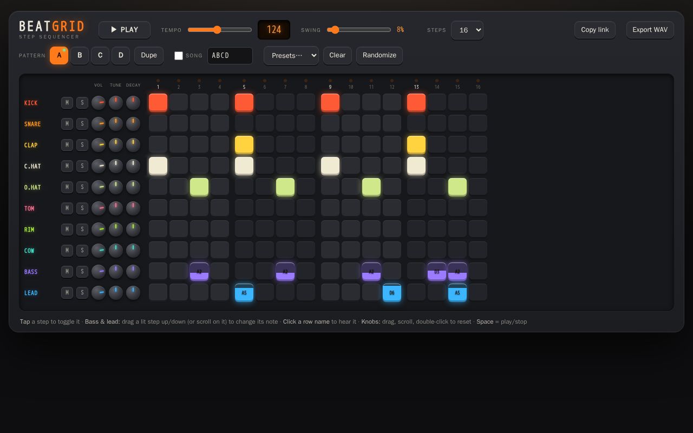The width and height of the screenshot is (693, 433).
Task: Enable the Song mode checkbox
Action: [x=179, y=56]
